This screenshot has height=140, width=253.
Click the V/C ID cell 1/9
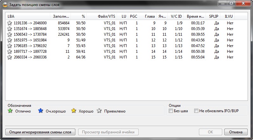coord(180,23)
